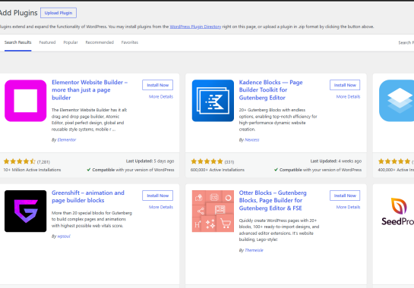Open More Details for Elementor

pos(161,97)
